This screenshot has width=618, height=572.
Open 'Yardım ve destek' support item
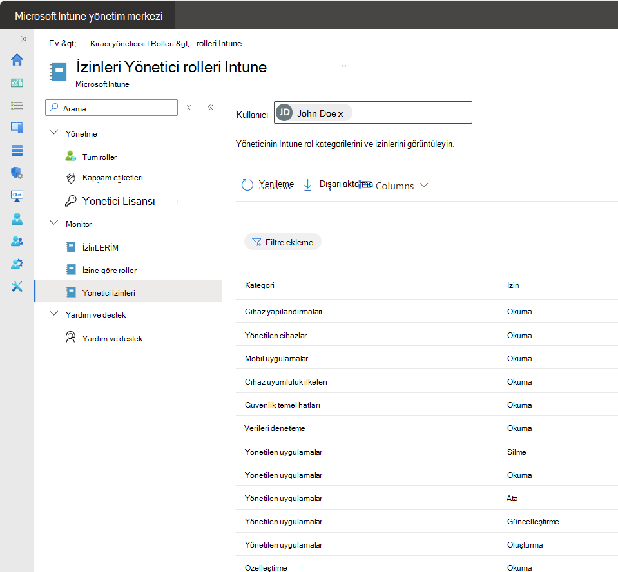112,339
